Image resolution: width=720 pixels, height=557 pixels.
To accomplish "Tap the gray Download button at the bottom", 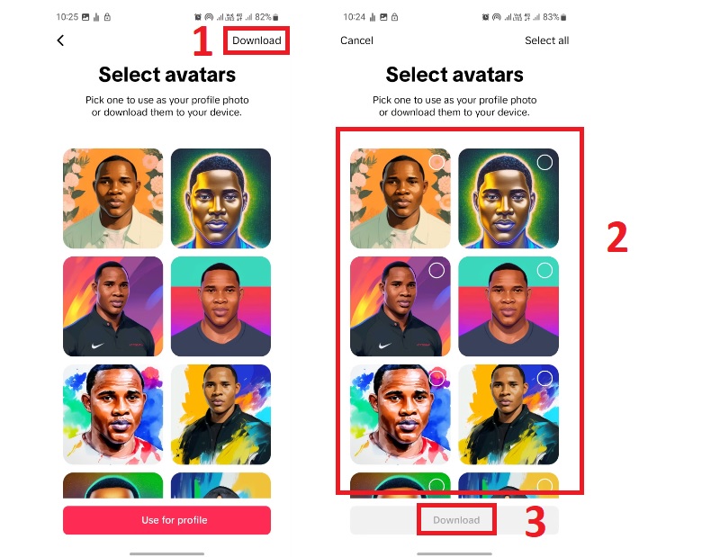I will (x=454, y=520).
